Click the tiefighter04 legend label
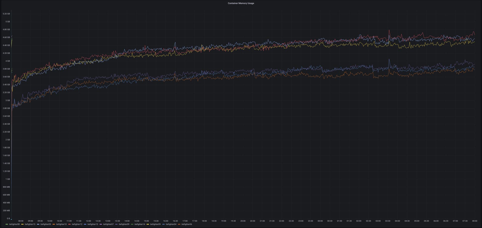The image size is (482, 228). coord(171,224)
